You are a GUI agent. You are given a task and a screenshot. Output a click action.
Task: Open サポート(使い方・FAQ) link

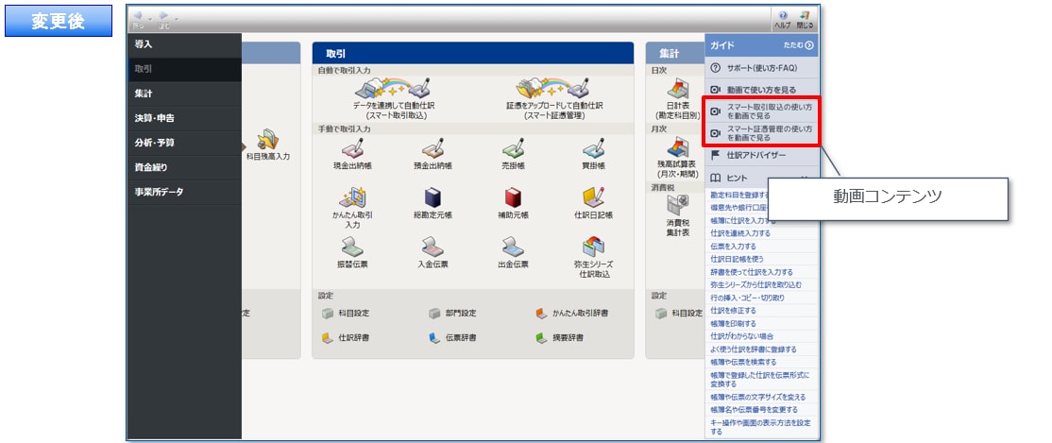point(760,68)
